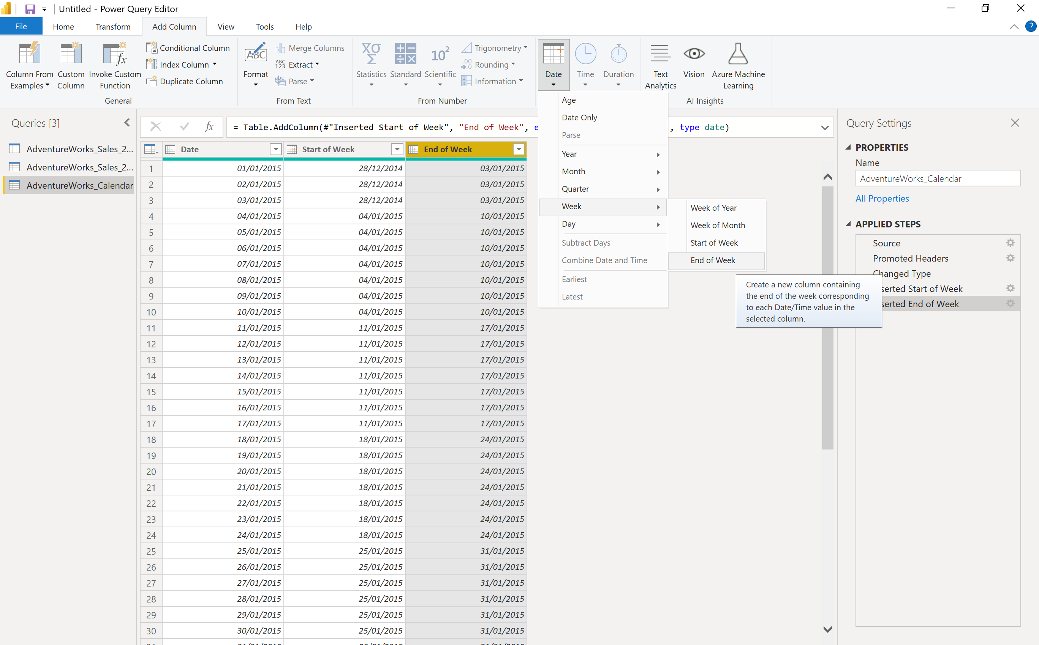Select End of Week menu item
The width and height of the screenshot is (1039, 645).
(716, 260)
